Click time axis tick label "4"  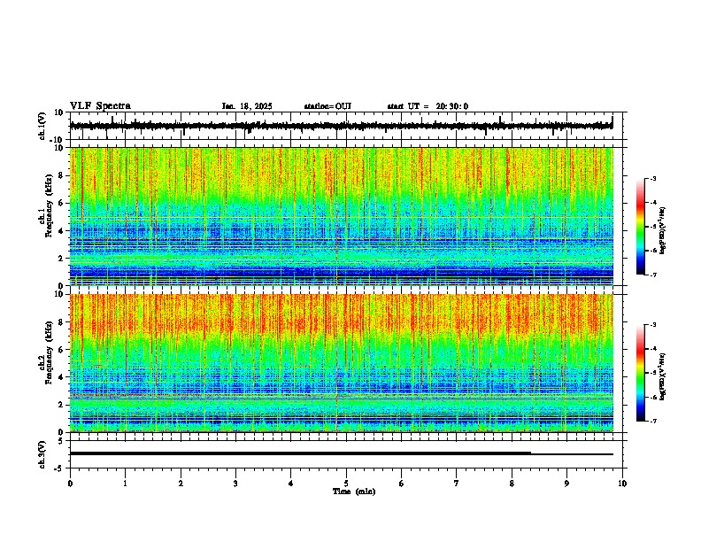point(291,484)
